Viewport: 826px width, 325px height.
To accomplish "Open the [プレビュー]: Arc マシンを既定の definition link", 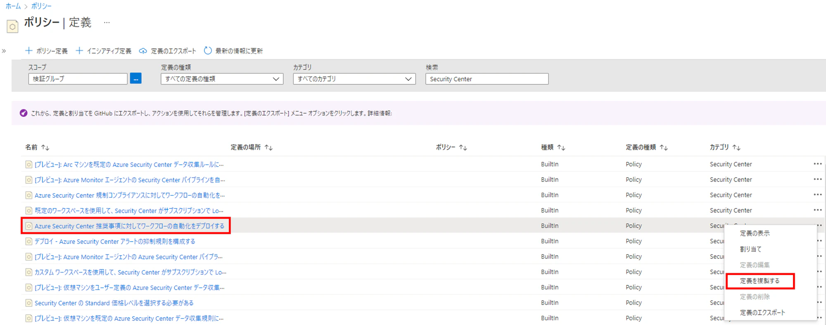I will pos(129,164).
